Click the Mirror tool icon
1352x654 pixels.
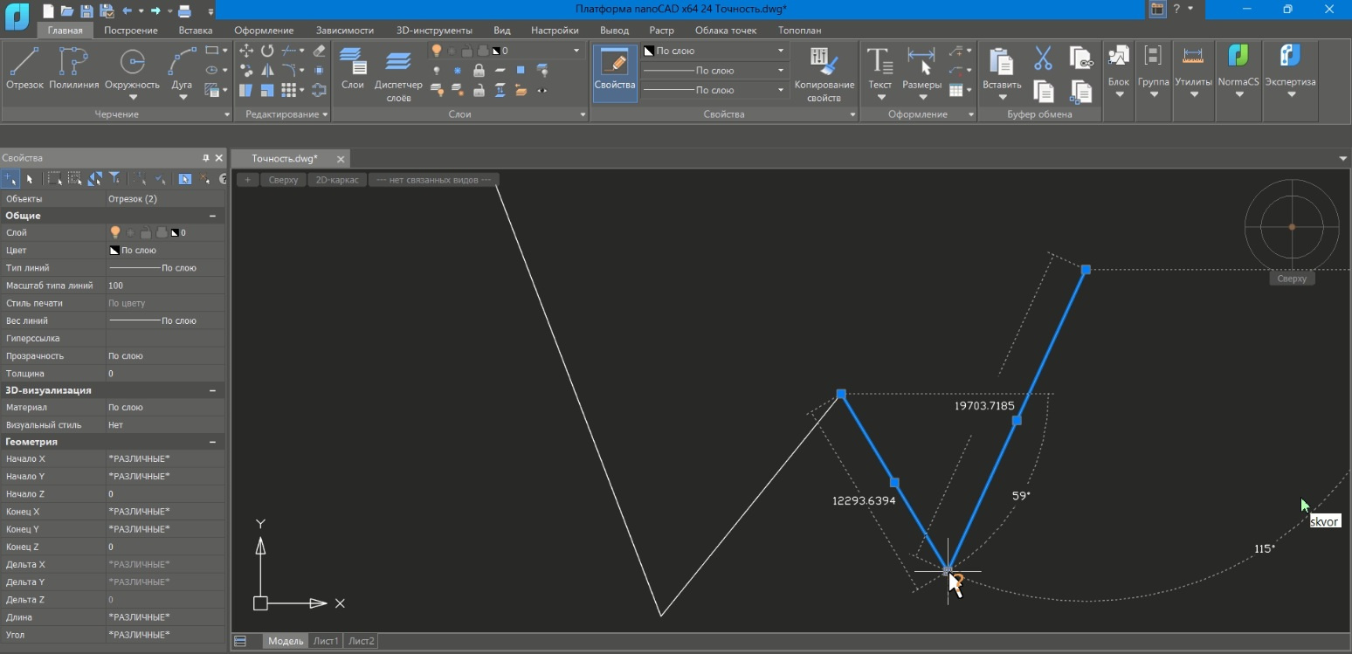pos(267,70)
